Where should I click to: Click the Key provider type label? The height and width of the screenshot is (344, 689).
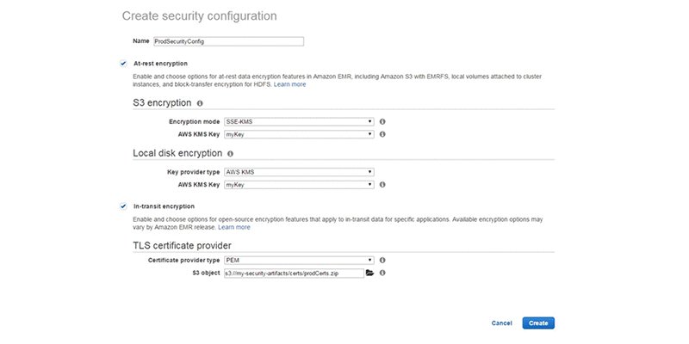(193, 172)
